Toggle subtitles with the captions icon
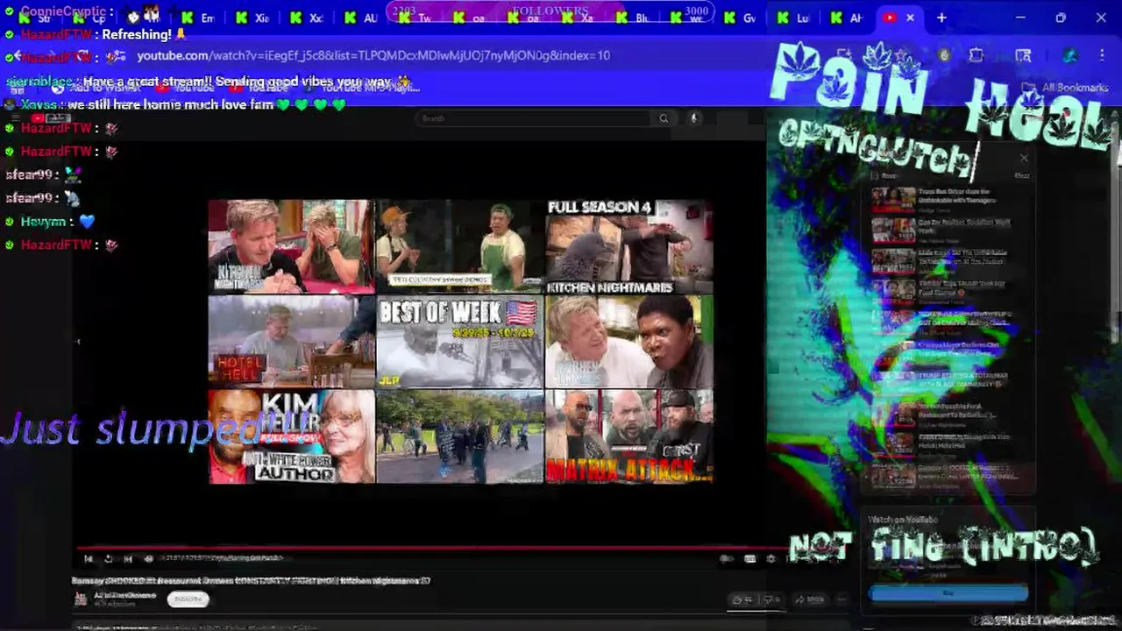The width and height of the screenshot is (1122, 631). 750,558
